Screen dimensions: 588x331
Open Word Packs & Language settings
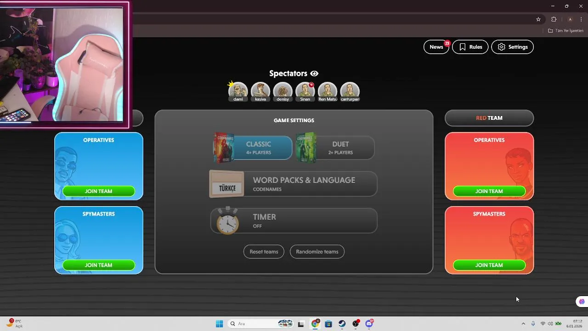pyautogui.click(x=294, y=184)
